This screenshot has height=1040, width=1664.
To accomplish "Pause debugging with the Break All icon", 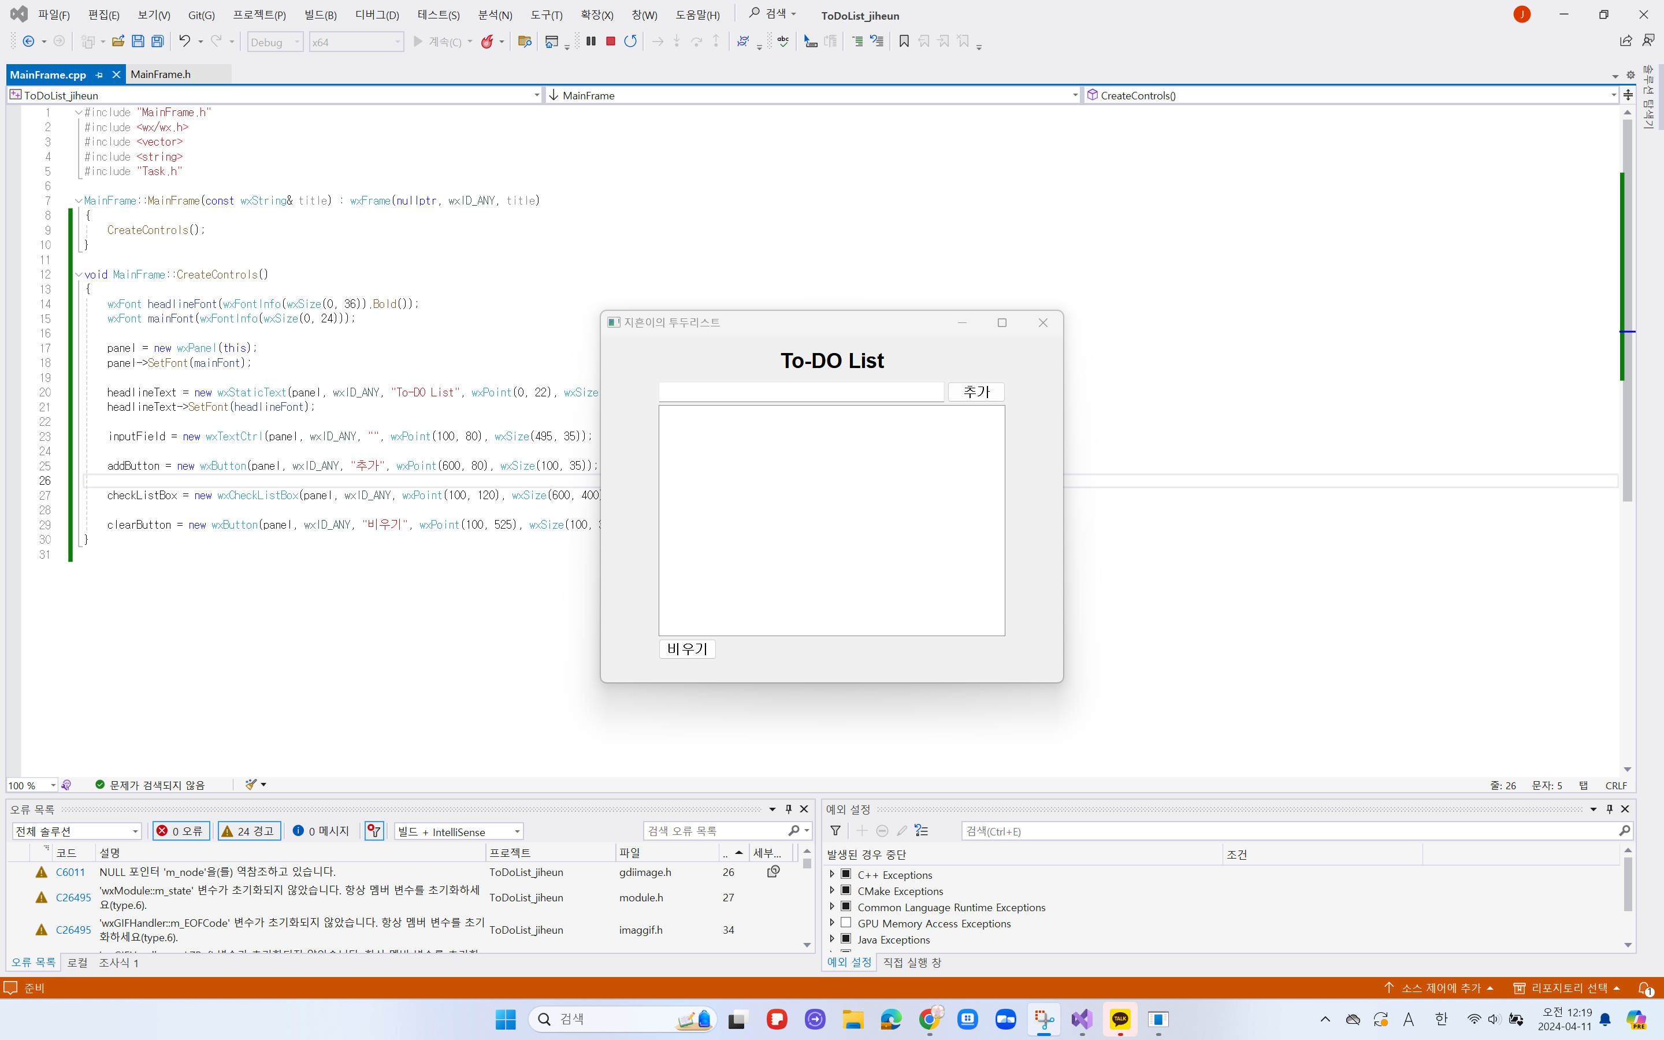I will (x=590, y=41).
